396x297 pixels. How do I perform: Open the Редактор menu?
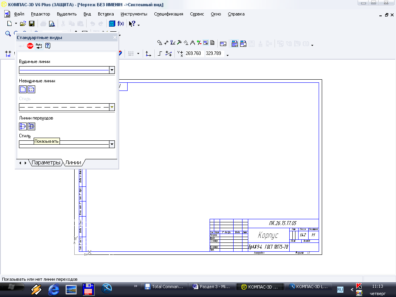point(40,14)
